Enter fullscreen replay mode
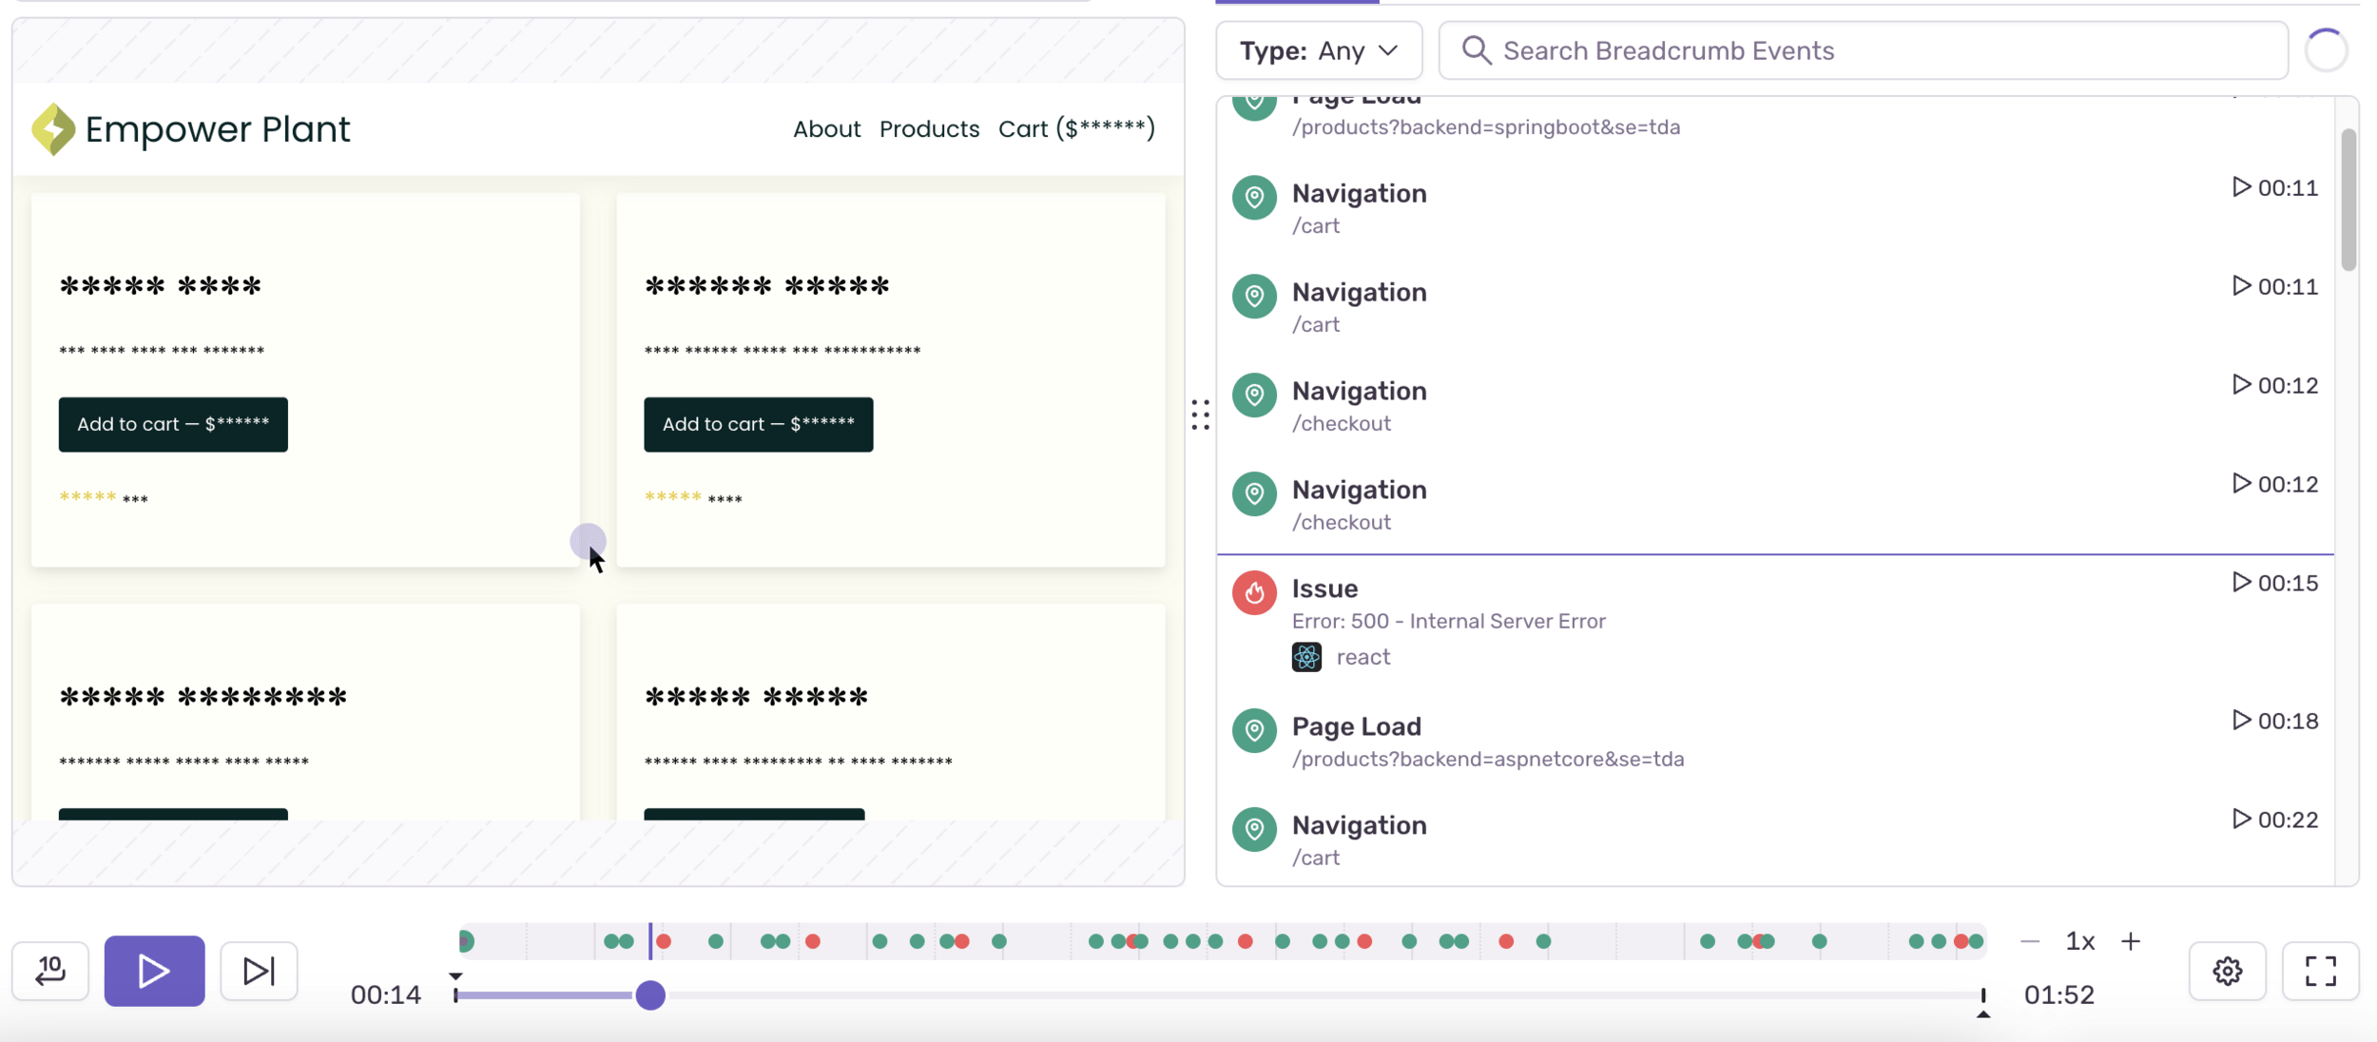 click(2320, 971)
